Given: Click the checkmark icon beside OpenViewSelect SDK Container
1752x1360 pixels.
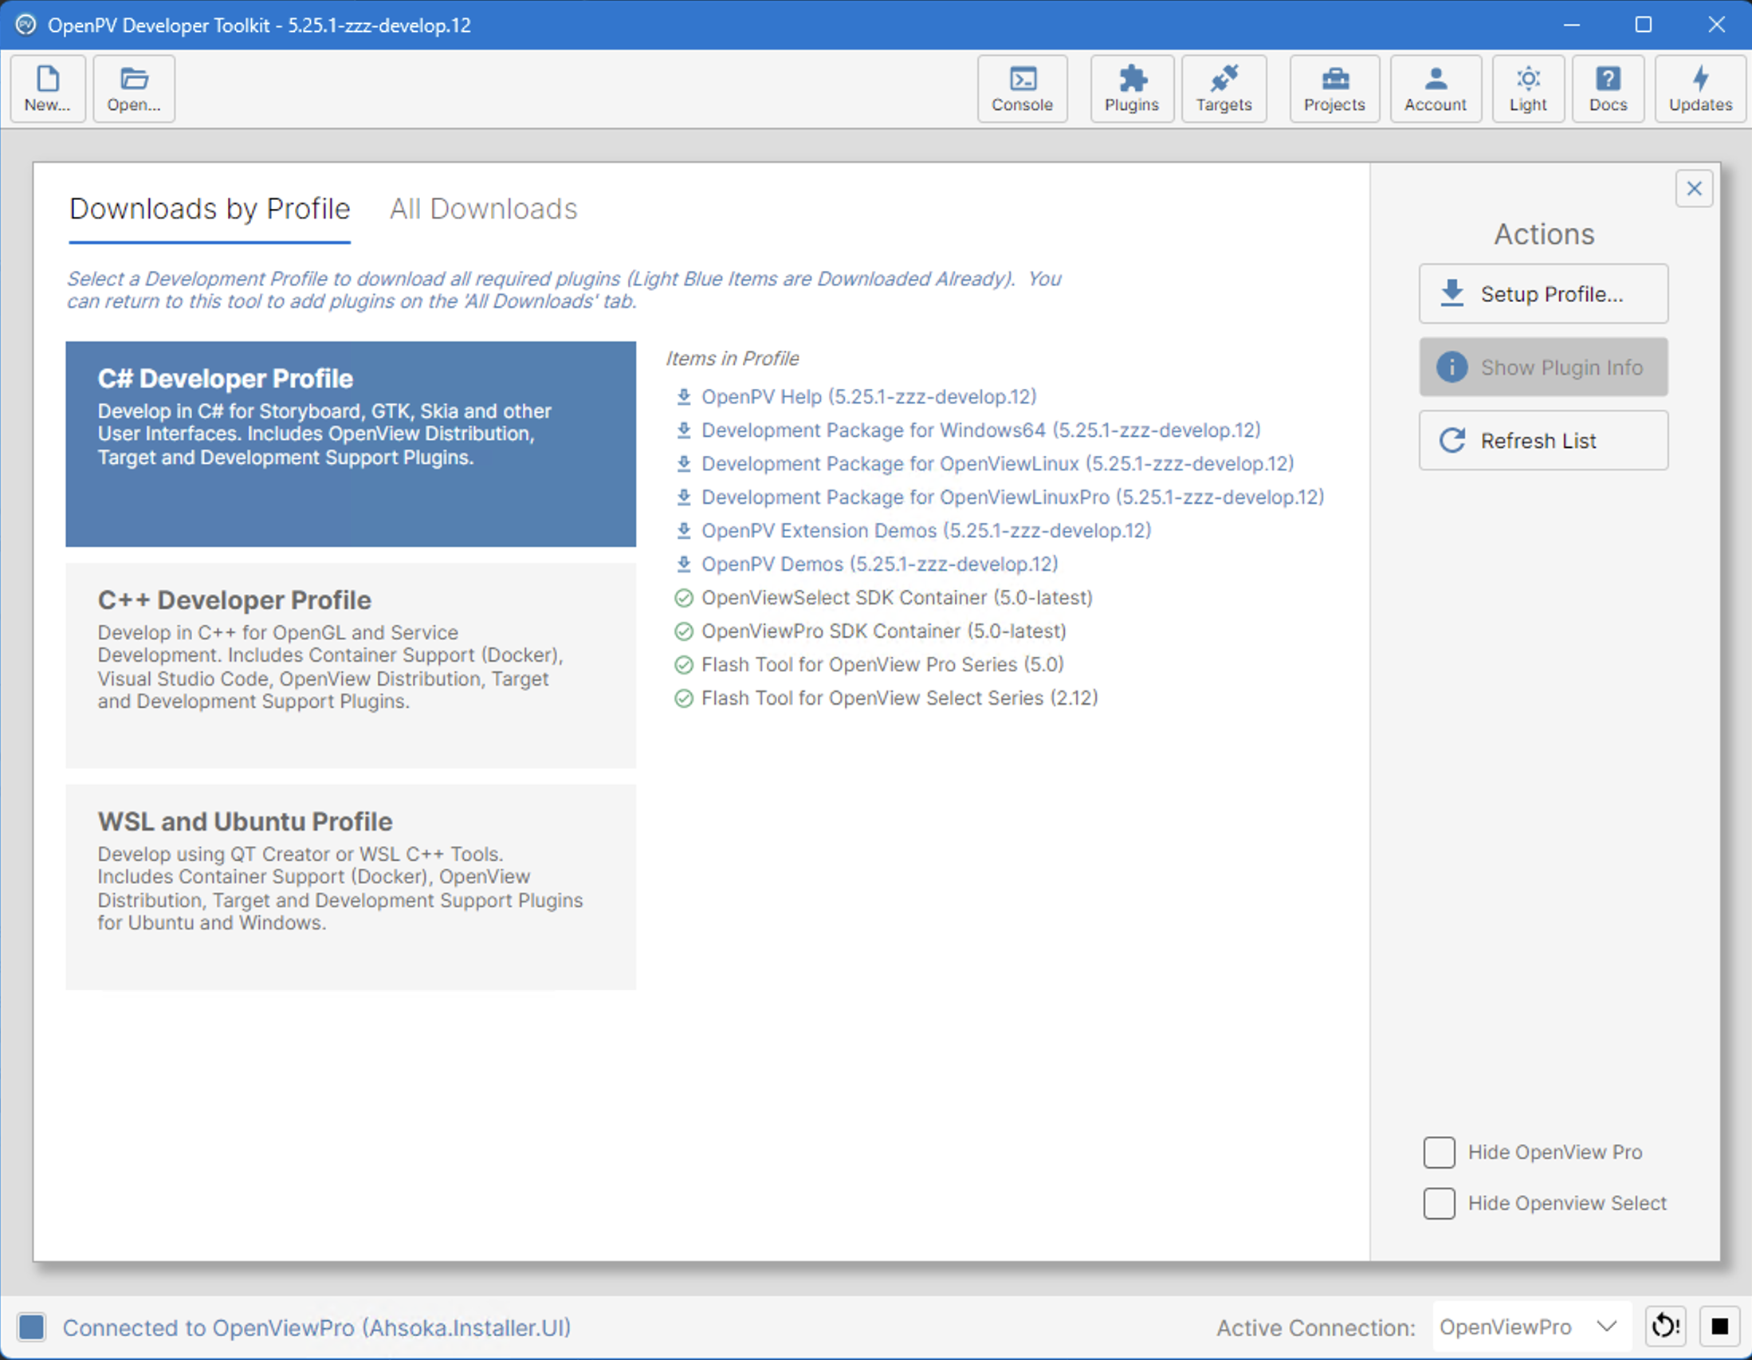Looking at the screenshot, I should click(x=683, y=598).
